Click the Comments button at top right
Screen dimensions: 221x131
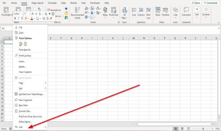point(211,3)
